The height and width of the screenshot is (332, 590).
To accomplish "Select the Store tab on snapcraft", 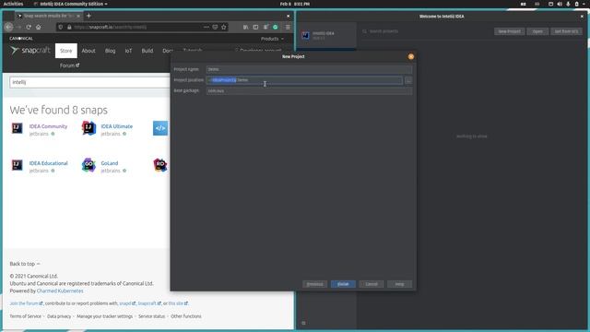I will pyautogui.click(x=65, y=51).
